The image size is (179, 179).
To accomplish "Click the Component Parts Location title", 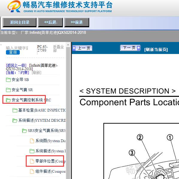I will [129, 102].
